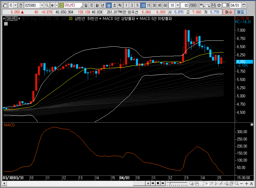
Task: Click the eraser tool icon
Action: pyautogui.click(x=226, y=184)
